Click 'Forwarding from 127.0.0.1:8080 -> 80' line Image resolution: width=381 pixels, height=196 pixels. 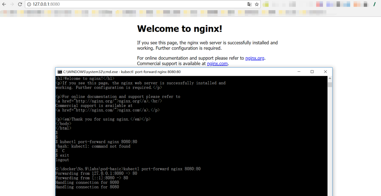coord(96,173)
